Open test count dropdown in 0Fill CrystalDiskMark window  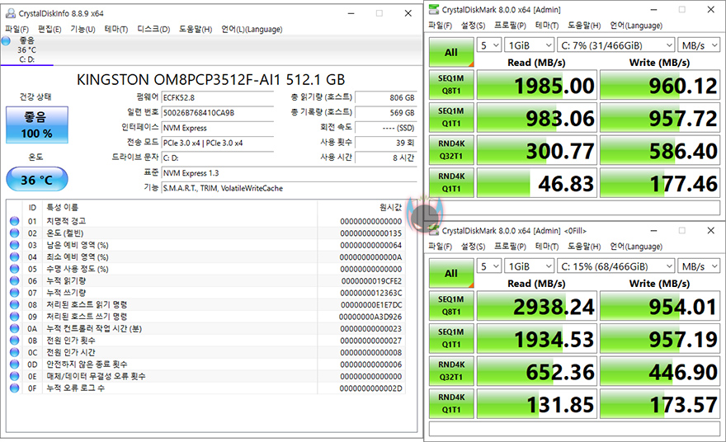coord(489,266)
